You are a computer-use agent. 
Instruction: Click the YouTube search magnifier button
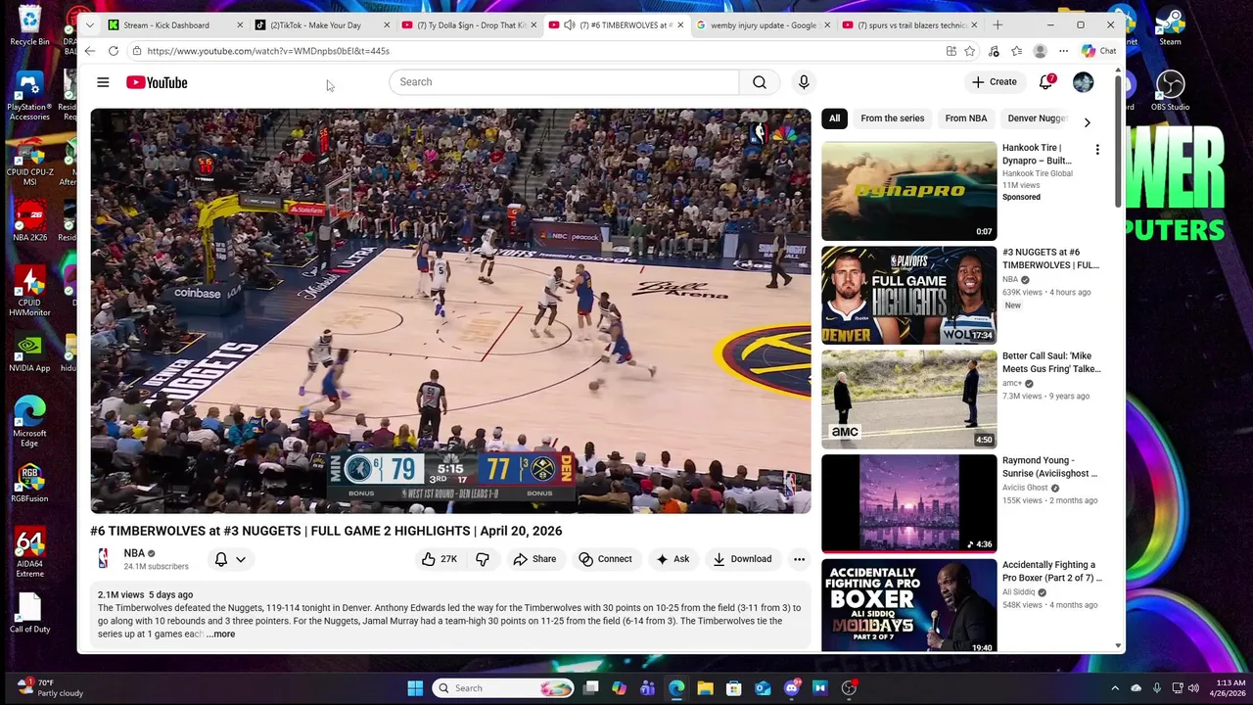(760, 82)
